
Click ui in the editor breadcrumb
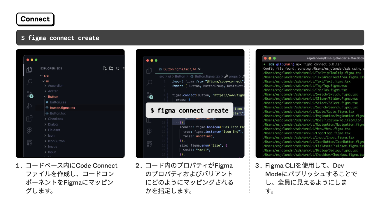pyautogui.click(x=169, y=76)
